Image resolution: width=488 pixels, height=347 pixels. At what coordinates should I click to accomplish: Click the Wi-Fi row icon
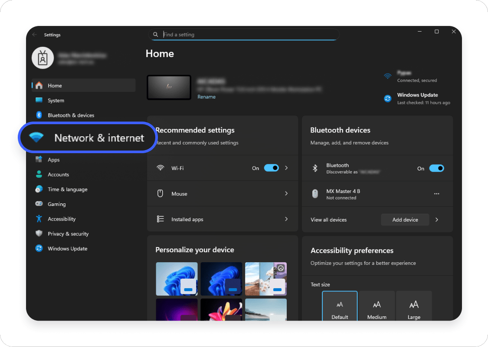(x=160, y=168)
